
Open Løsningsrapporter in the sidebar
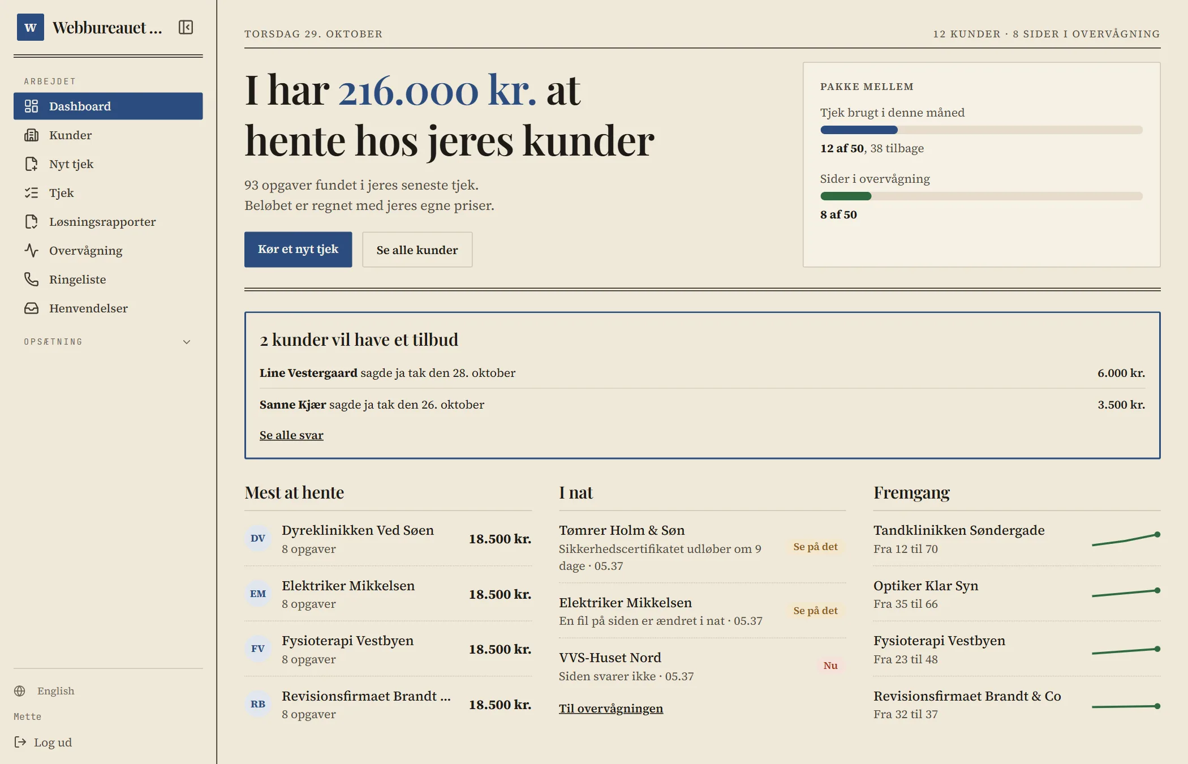point(108,221)
